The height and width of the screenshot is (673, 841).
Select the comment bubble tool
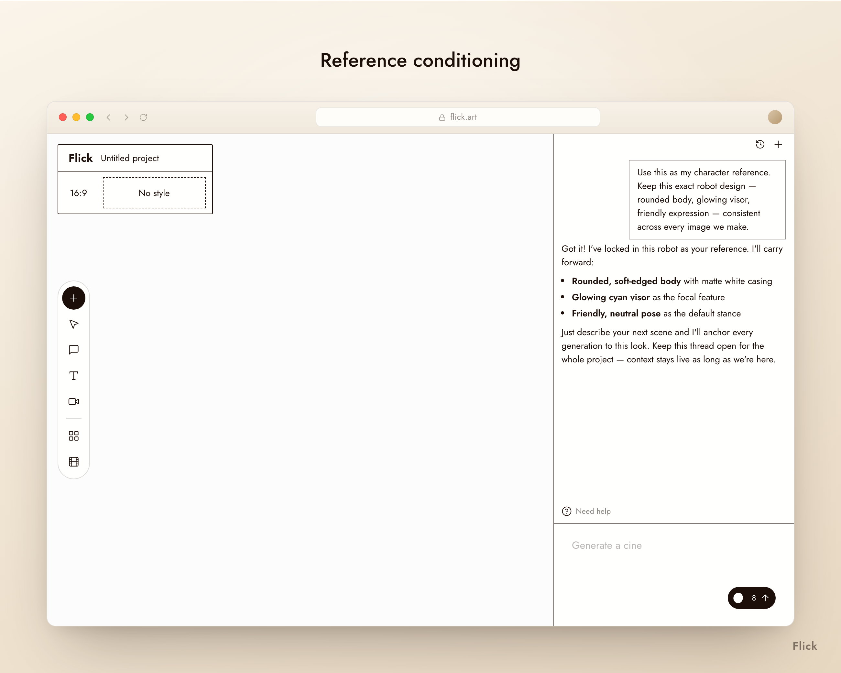(x=74, y=349)
